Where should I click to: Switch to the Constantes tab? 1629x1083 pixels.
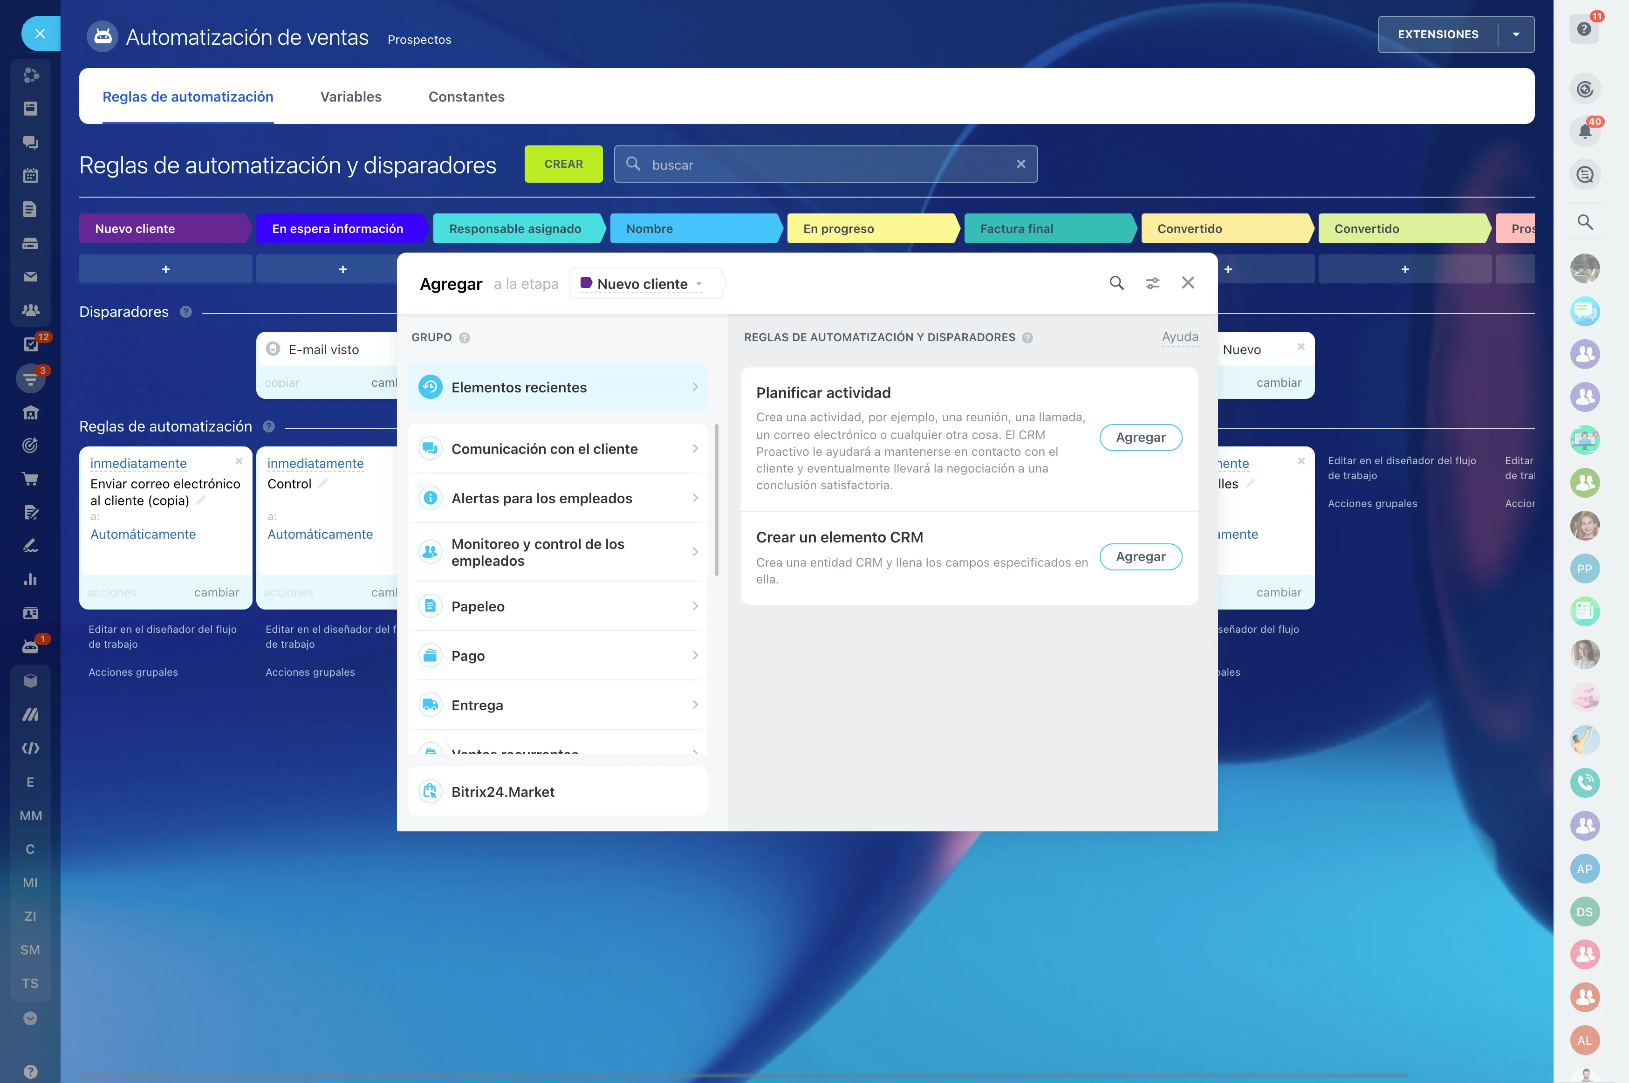(466, 97)
